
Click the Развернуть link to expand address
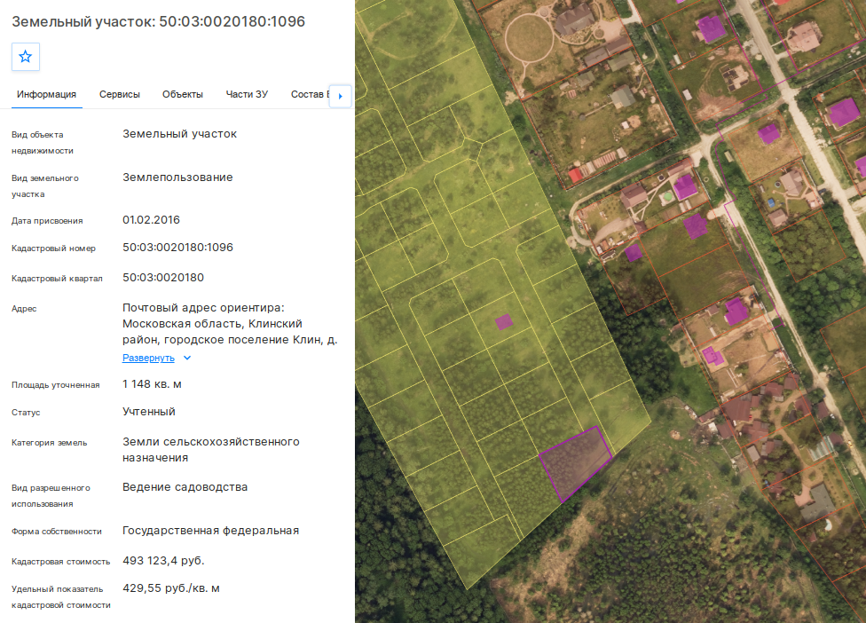[148, 358]
